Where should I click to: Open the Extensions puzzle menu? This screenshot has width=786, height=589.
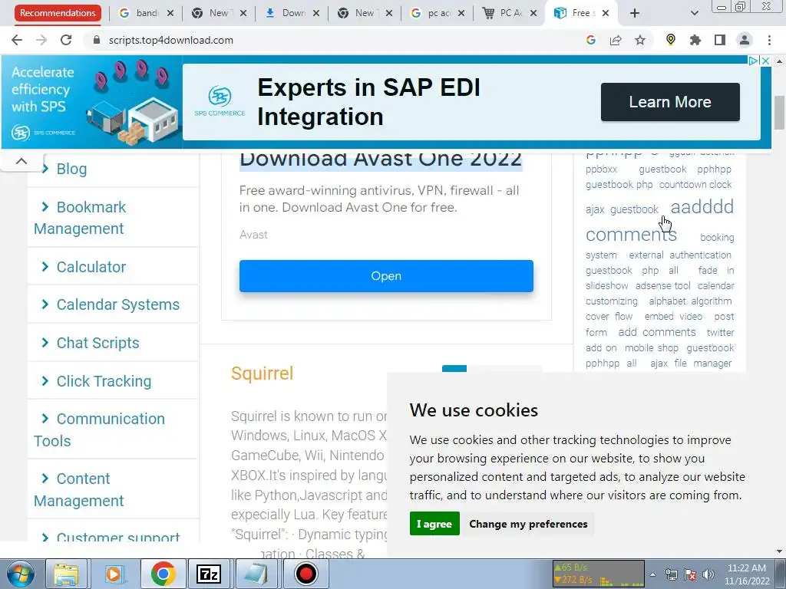pyautogui.click(x=695, y=40)
